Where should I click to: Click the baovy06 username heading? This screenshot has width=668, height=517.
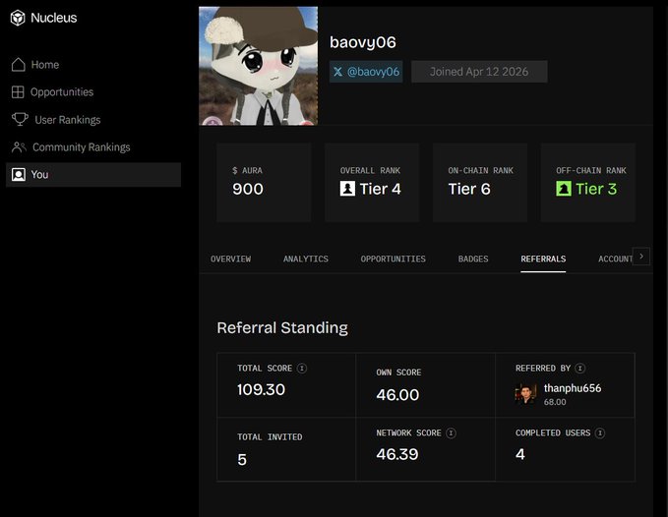(x=363, y=42)
